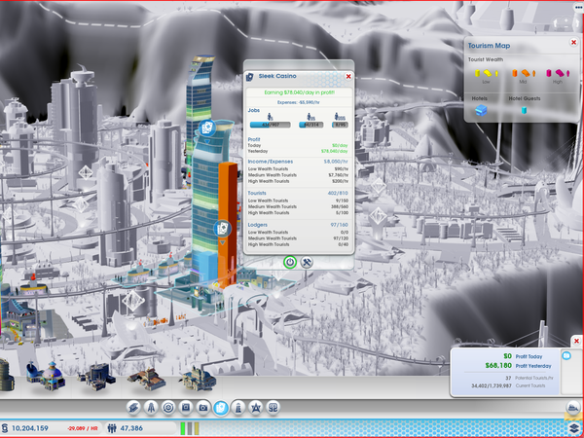Select the highlighted Gambling cards menu icon
584x438 pixels.
point(221,408)
